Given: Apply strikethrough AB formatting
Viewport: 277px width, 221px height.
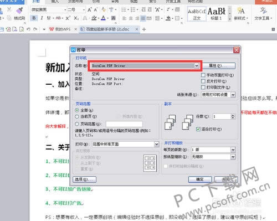Looking at the screenshot, I should pos(58,18).
